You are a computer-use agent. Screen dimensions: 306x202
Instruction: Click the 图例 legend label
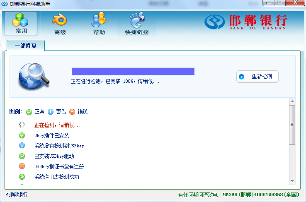(16, 112)
